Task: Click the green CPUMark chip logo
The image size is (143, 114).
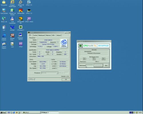Action: point(80,46)
